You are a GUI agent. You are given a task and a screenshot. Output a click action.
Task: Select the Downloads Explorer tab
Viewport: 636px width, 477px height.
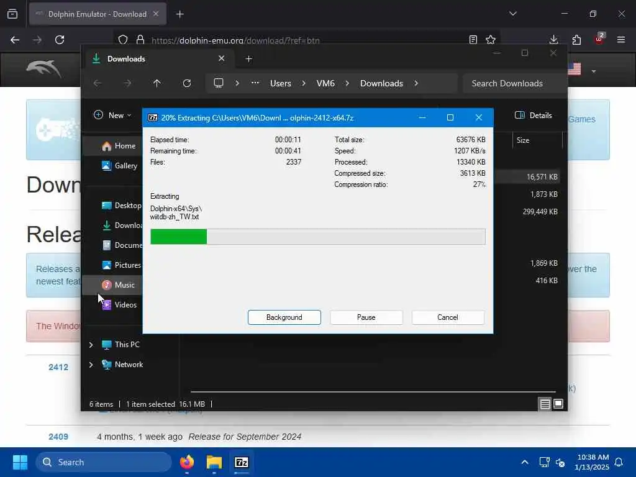158,59
